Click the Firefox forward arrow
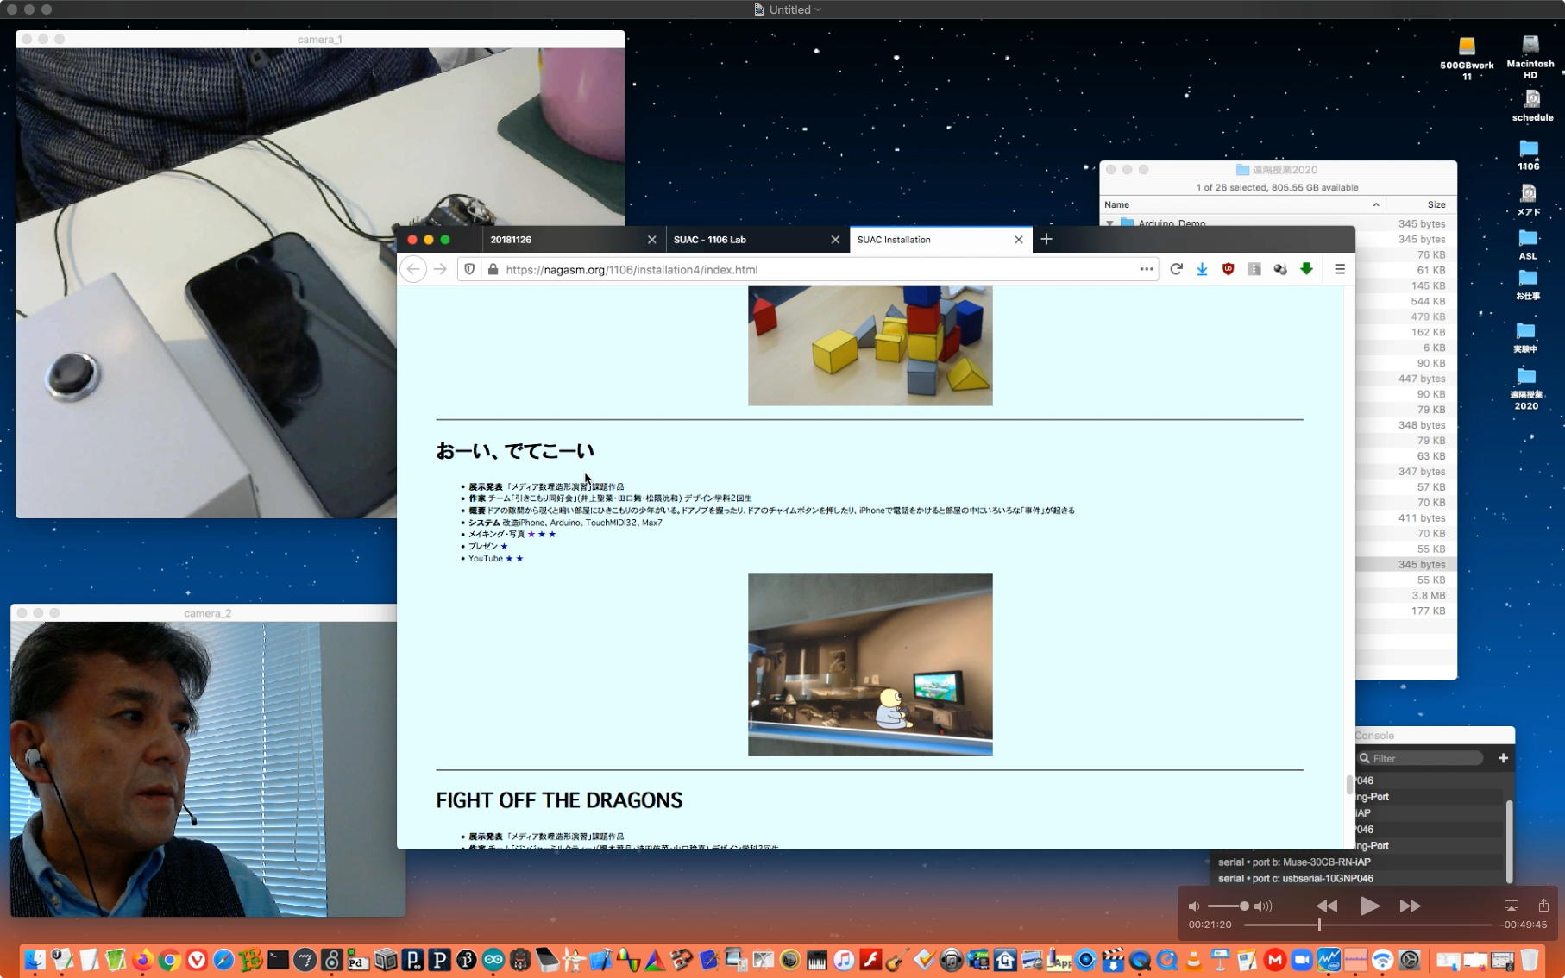 441,269
